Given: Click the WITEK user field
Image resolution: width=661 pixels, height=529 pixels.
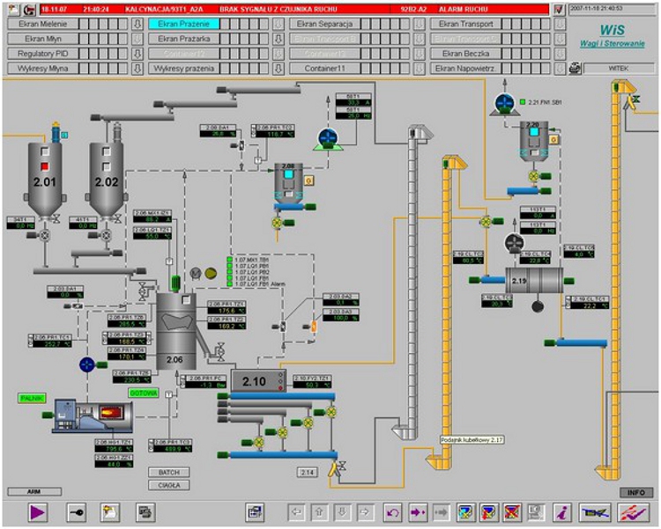Looking at the screenshot, I should click(x=619, y=69).
